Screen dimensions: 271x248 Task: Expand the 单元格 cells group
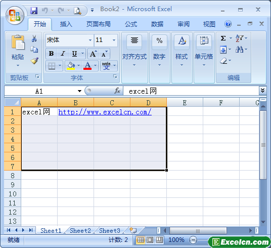point(204,65)
